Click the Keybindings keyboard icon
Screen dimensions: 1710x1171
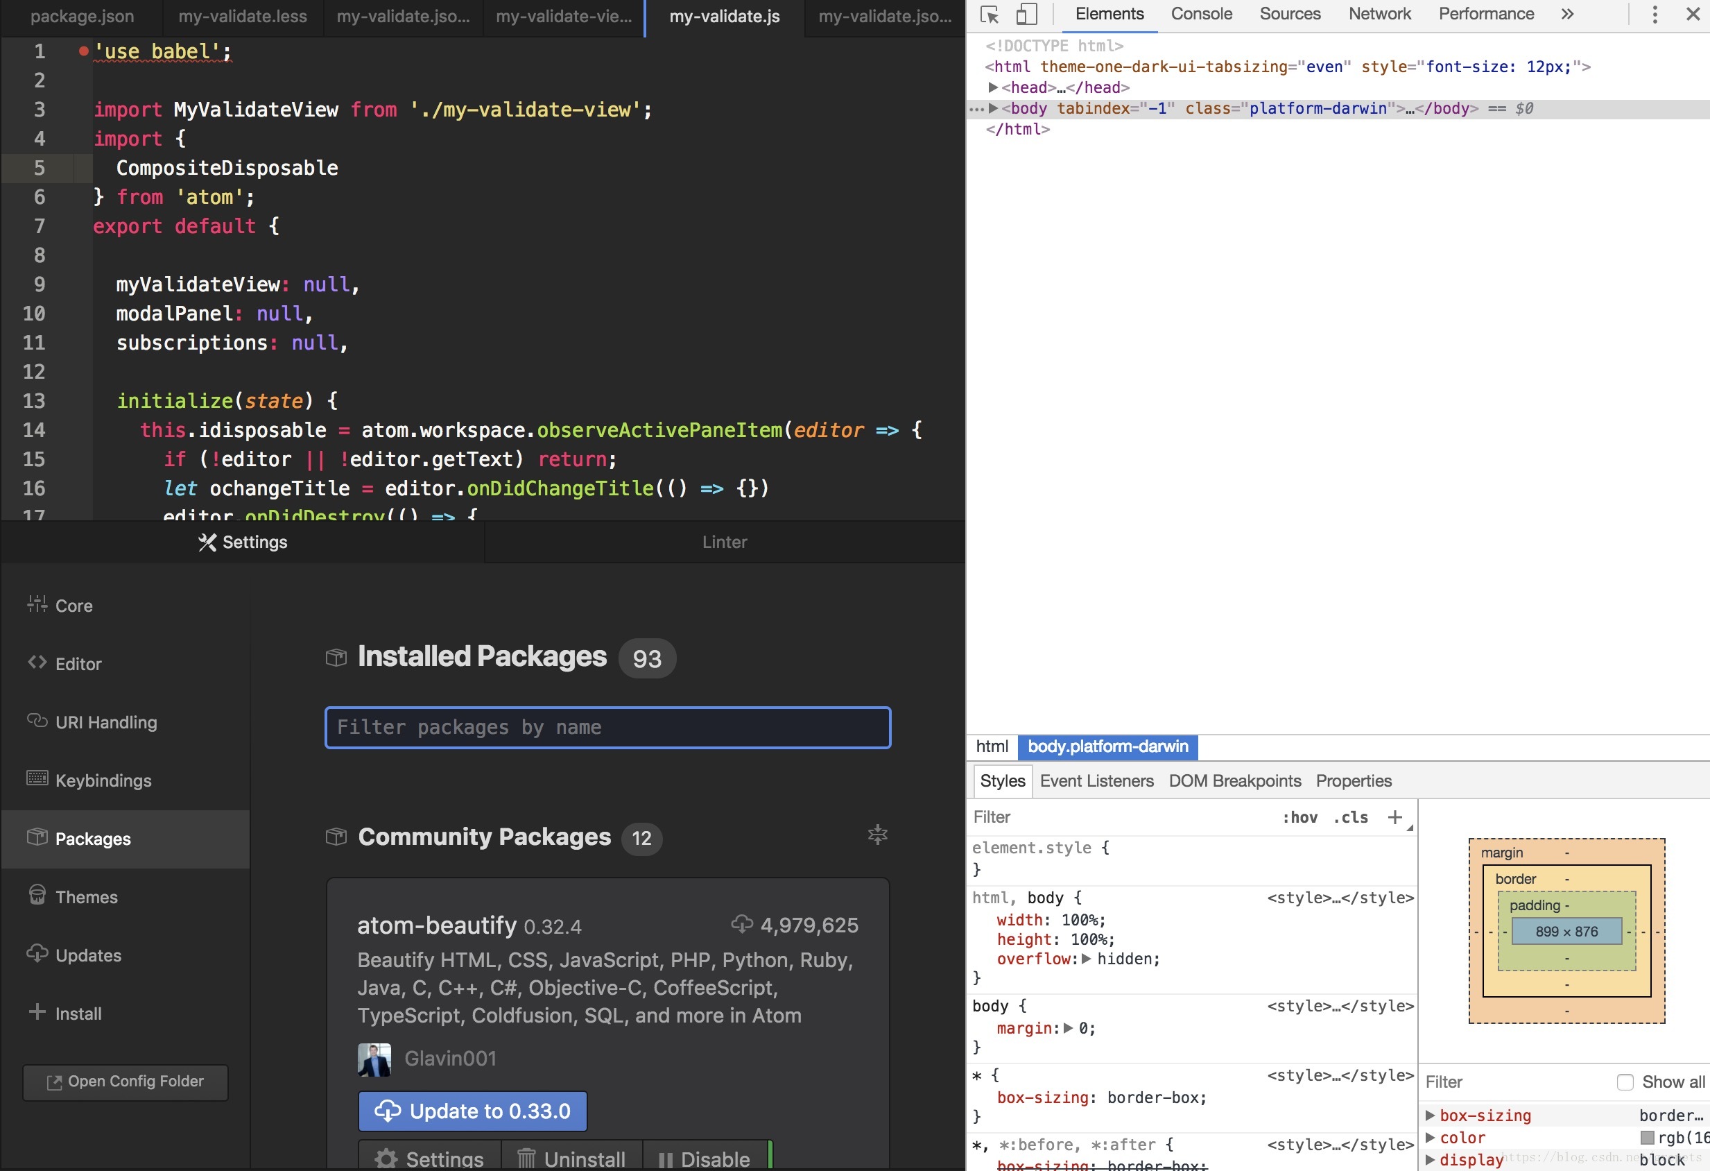click(x=37, y=778)
